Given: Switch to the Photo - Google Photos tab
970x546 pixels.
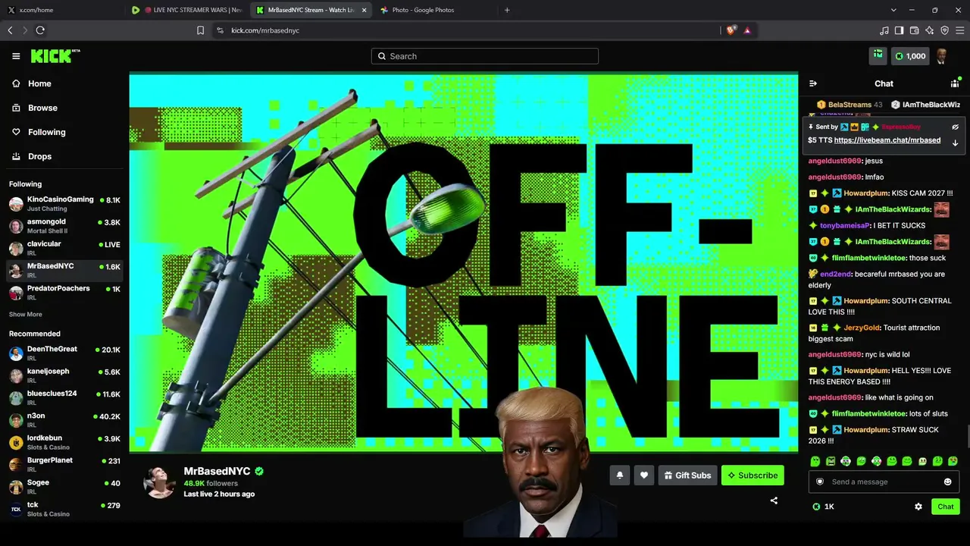Looking at the screenshot, I should click(x=435, y=10).
